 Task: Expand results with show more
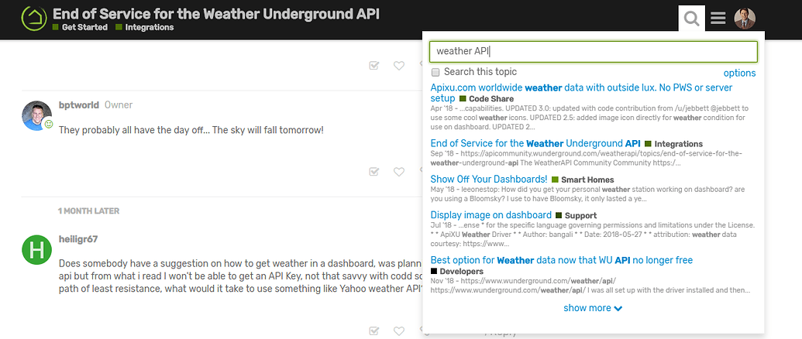(x=593, y=308)
